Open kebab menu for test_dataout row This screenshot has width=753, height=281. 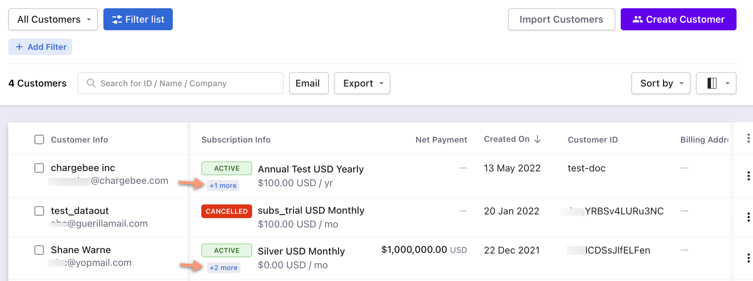coord(748,217)
